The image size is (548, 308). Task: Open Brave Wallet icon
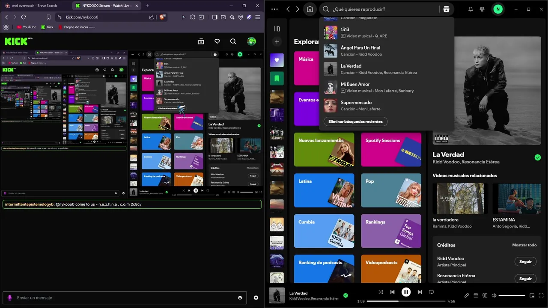click(x=223, y=17)
